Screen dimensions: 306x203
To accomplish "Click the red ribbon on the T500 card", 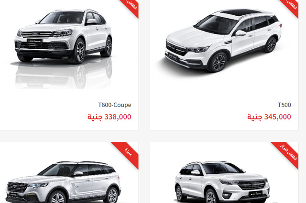I will point(291,7).
